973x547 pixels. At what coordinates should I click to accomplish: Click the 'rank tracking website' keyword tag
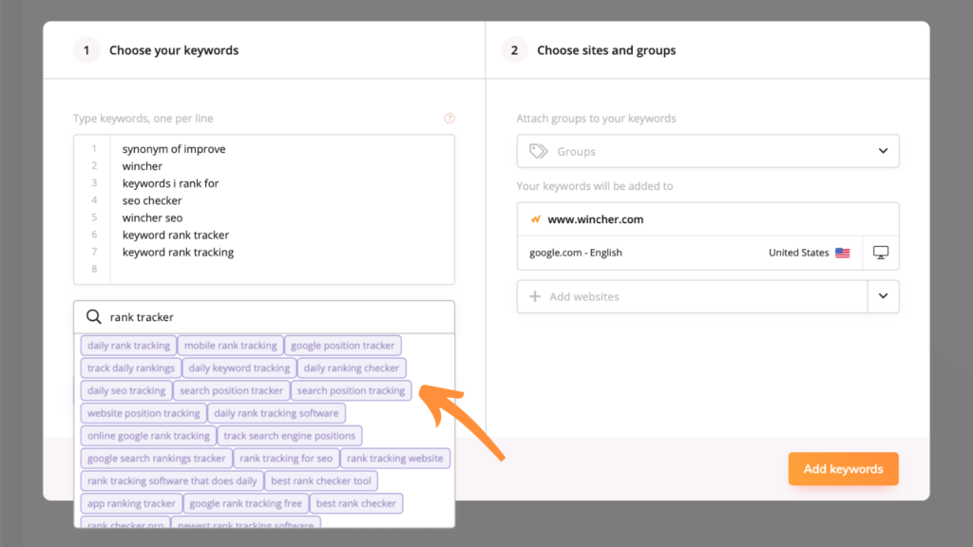(x=394, y=459)
